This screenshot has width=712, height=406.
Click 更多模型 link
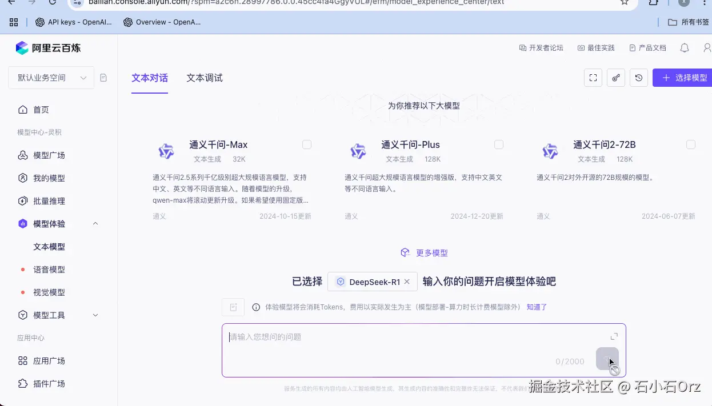[x=424, y=253]
